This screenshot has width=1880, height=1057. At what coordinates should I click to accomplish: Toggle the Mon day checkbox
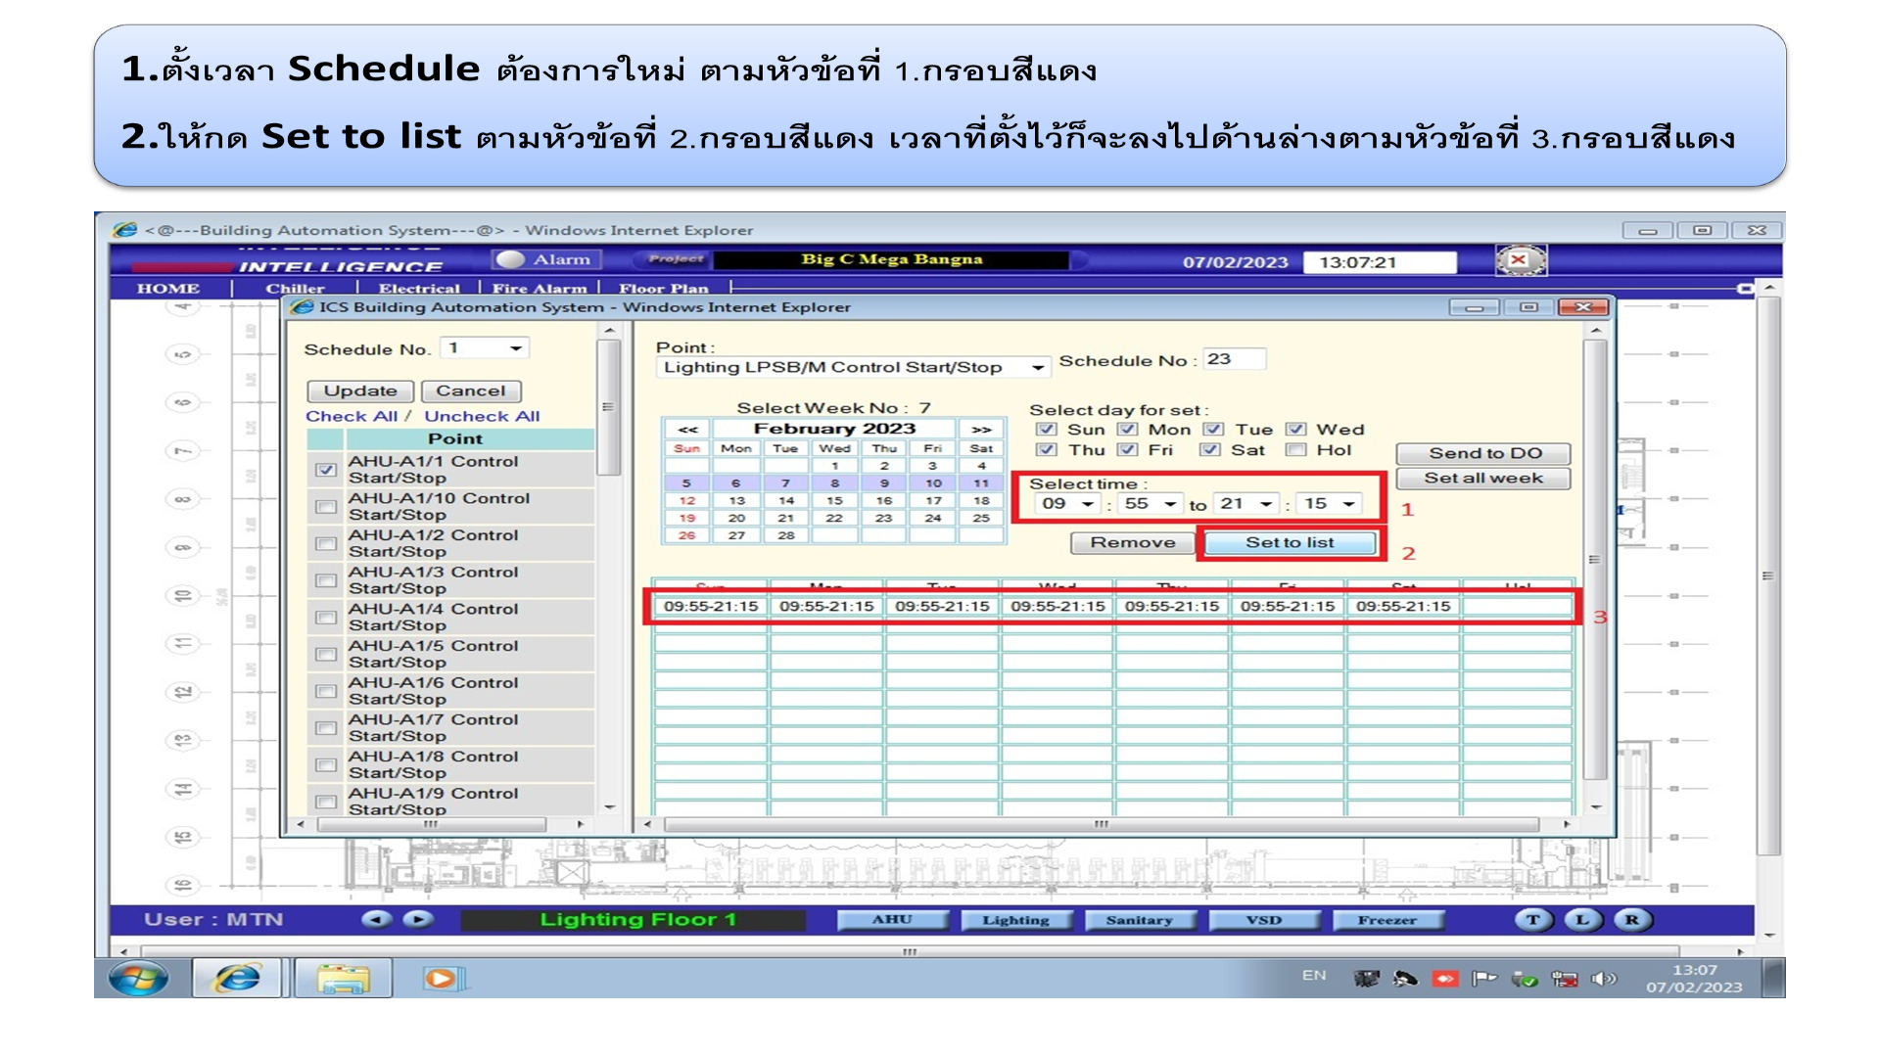point(1128,430)
